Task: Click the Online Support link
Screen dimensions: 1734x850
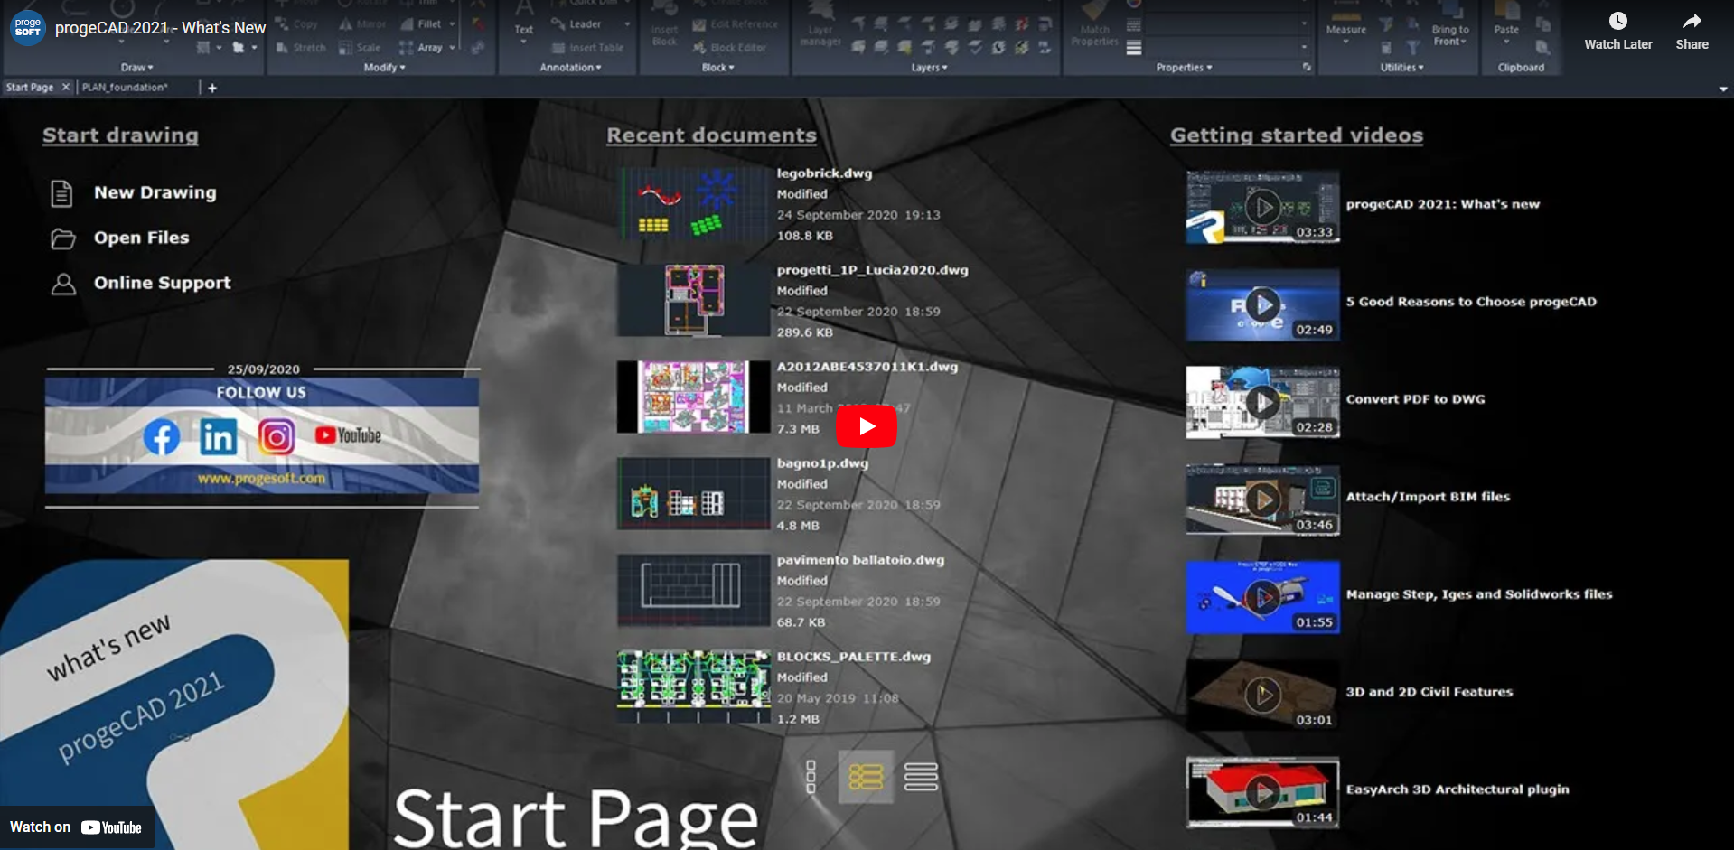Action: click(x=162, y=283)
